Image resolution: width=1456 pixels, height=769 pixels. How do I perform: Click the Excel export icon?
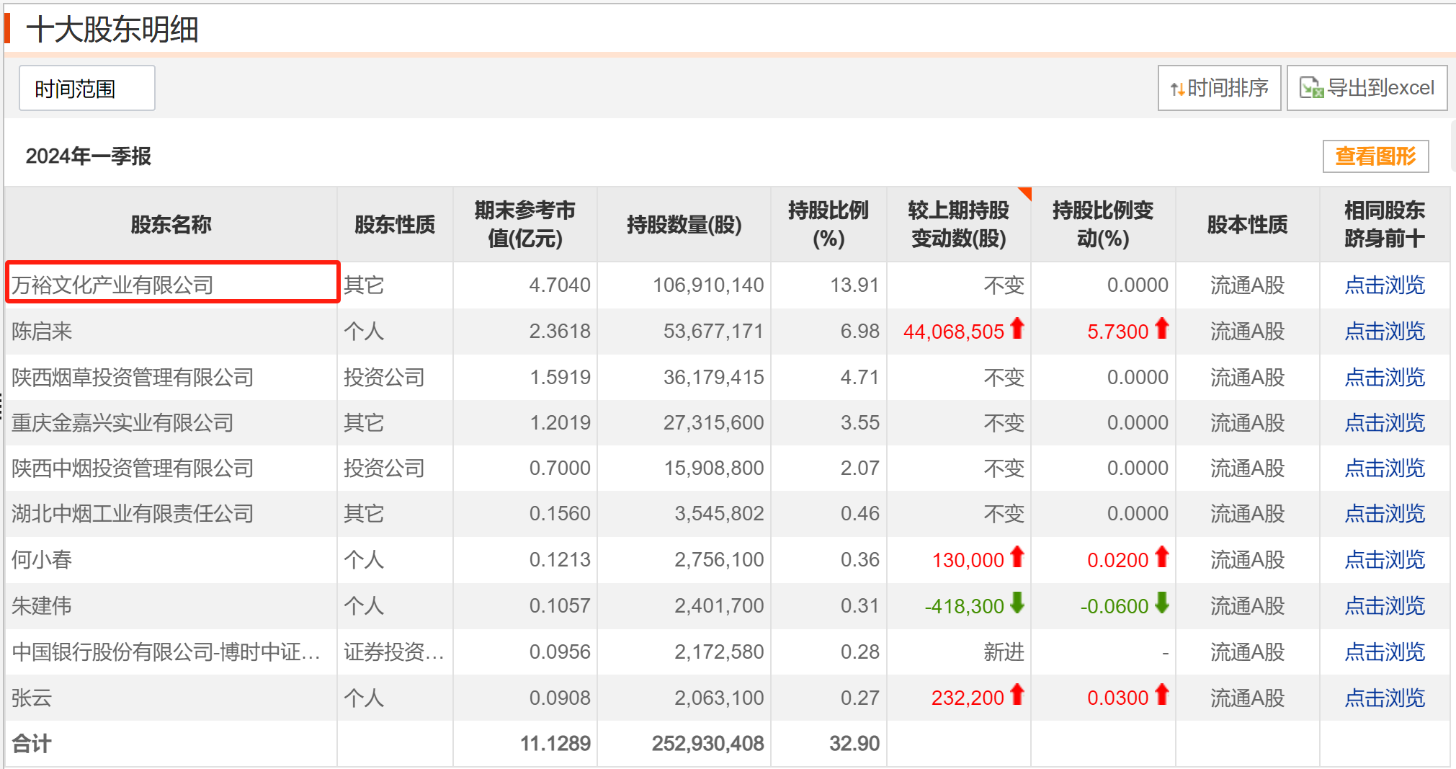1311,88
